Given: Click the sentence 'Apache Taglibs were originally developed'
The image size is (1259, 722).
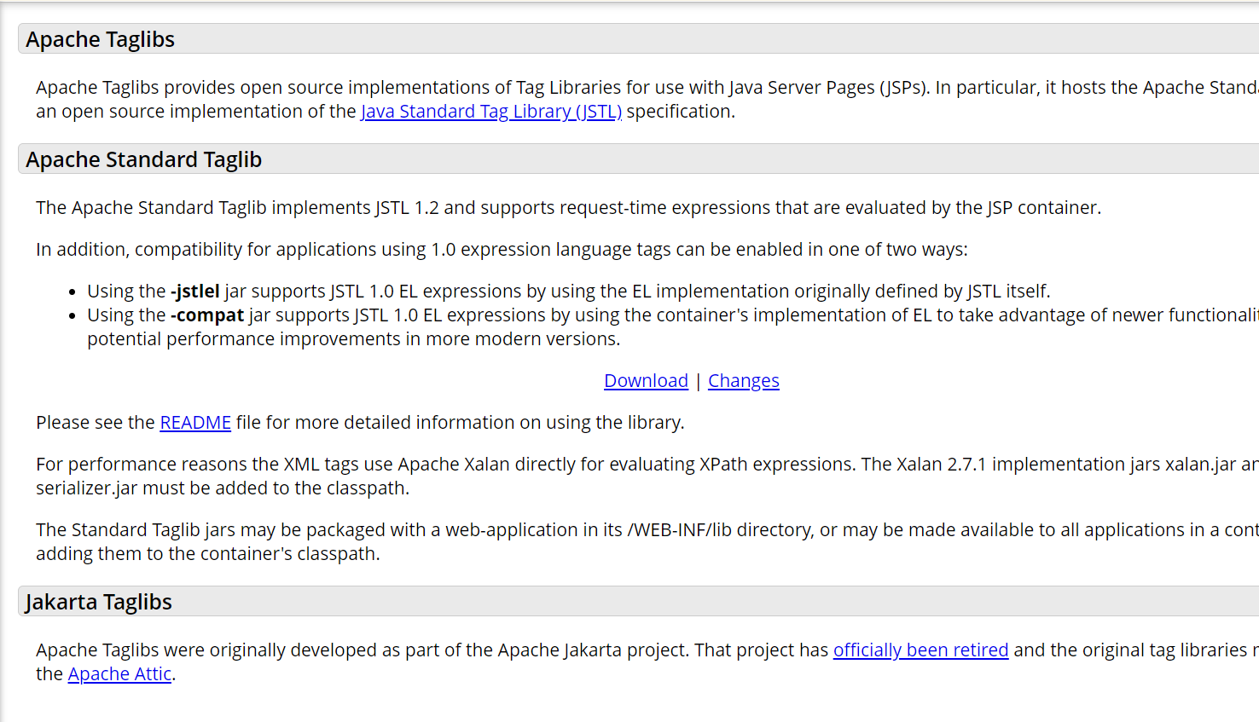Looking at the screenshot, I should coord(363,650).
